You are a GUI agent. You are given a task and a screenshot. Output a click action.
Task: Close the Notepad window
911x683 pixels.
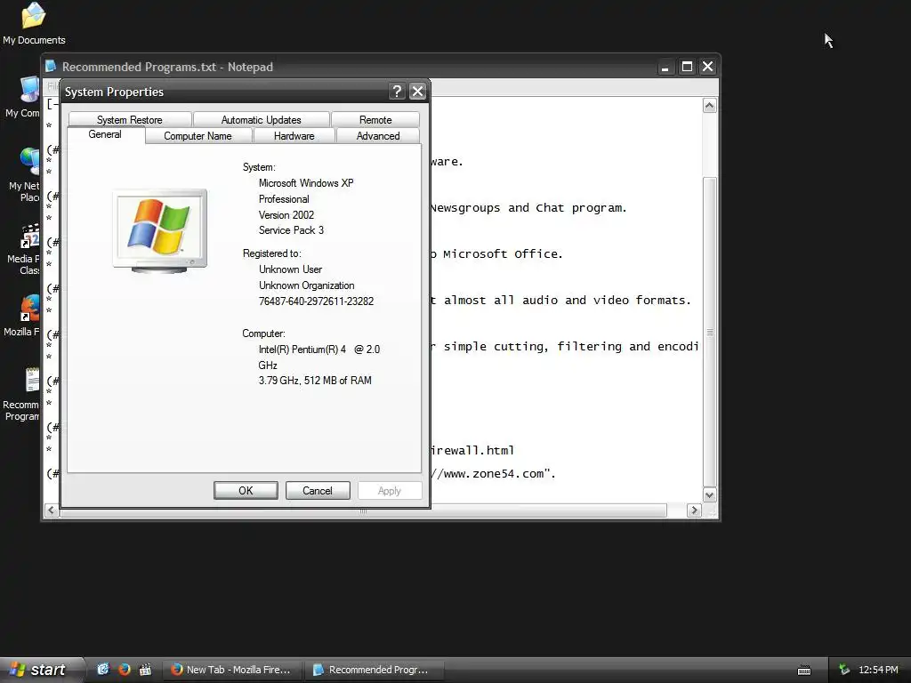pos(707,67)
